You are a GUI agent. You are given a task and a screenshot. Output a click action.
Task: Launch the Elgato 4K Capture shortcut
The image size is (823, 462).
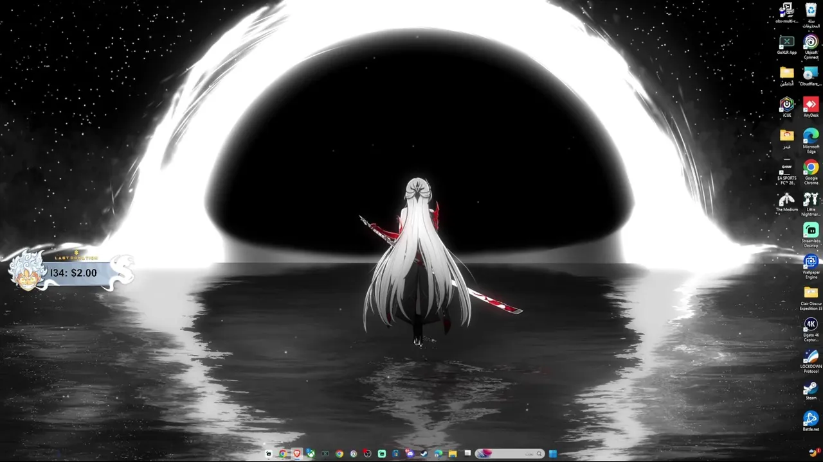pos(811,330)
